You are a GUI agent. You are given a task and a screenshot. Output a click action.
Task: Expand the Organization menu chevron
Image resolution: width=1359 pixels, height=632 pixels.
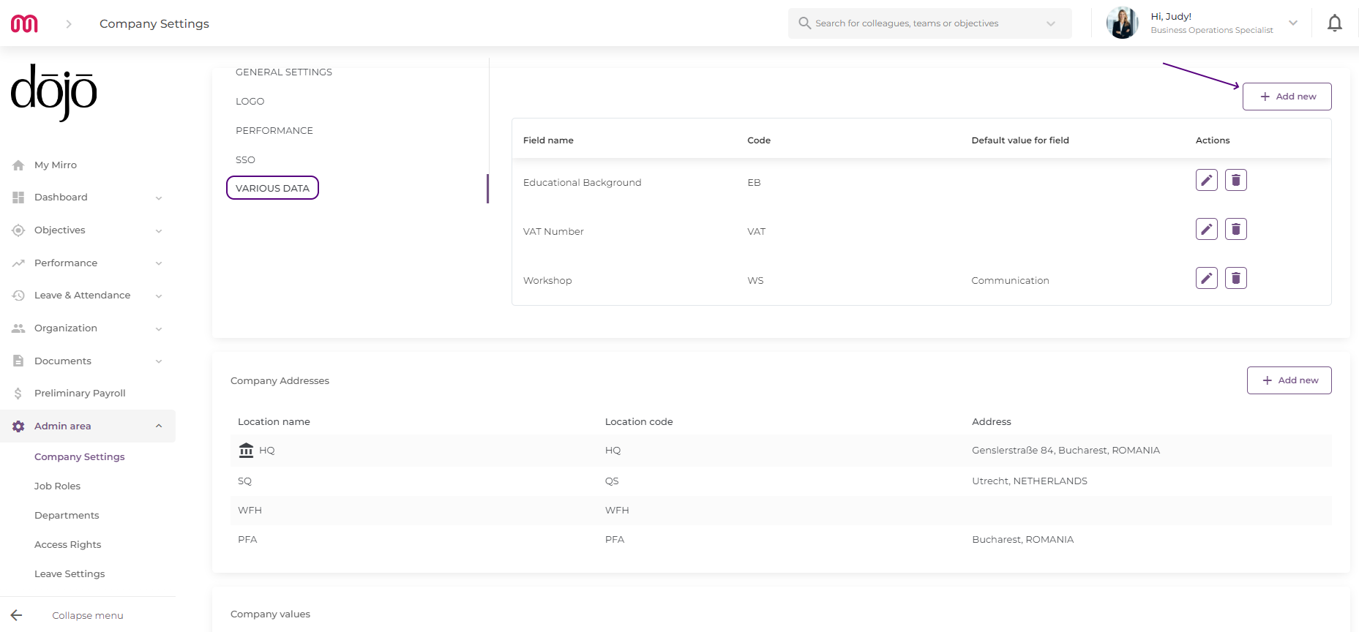pyautogui.click(x=159, y=329)
